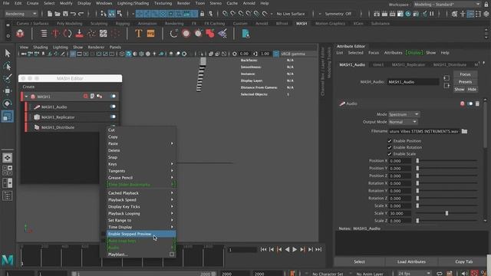
Task: Click the Copy Tab button
Action: tap(463, 261)
